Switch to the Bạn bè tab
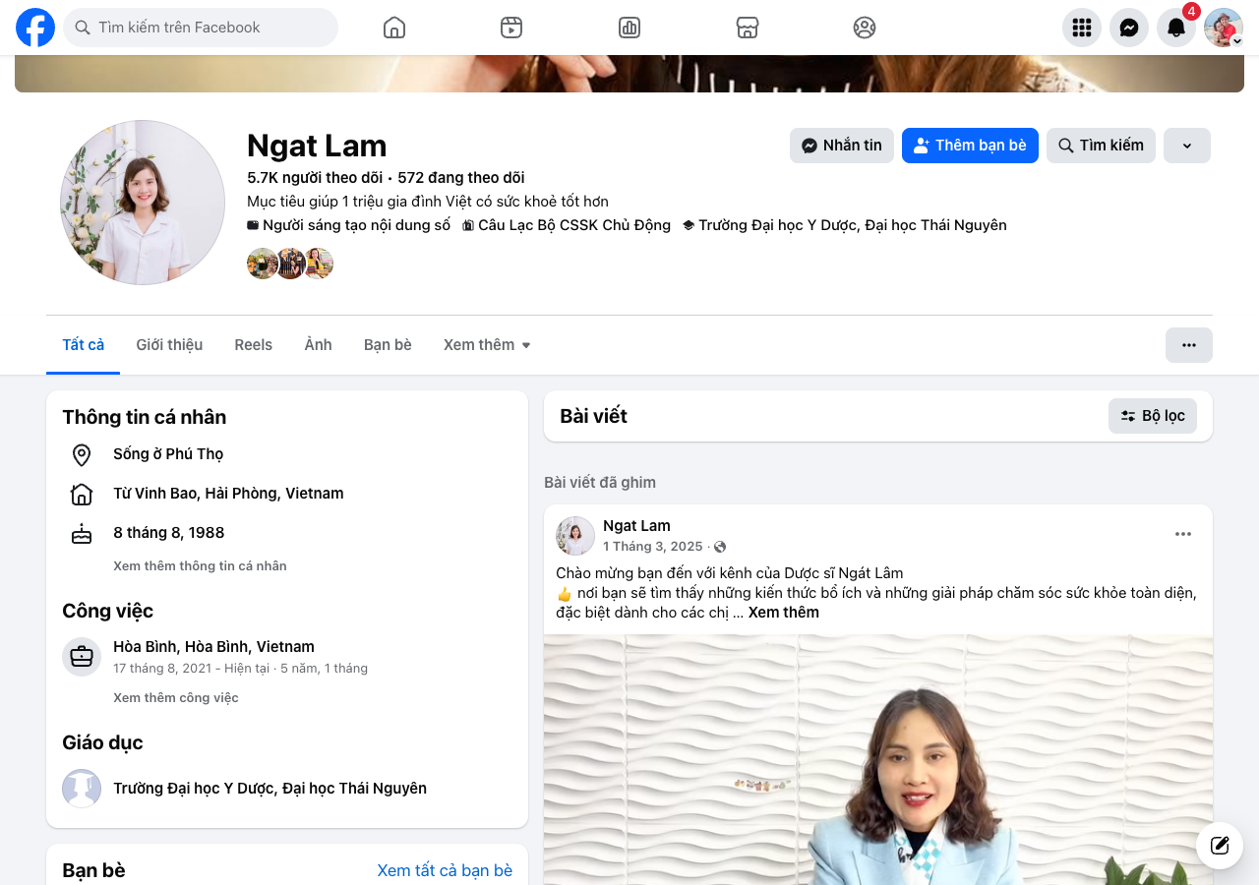 (x=388, y=345)
